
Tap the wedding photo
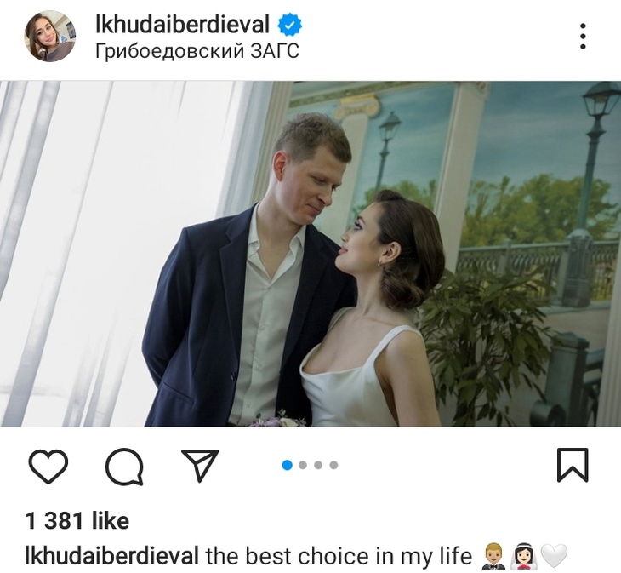310,254
